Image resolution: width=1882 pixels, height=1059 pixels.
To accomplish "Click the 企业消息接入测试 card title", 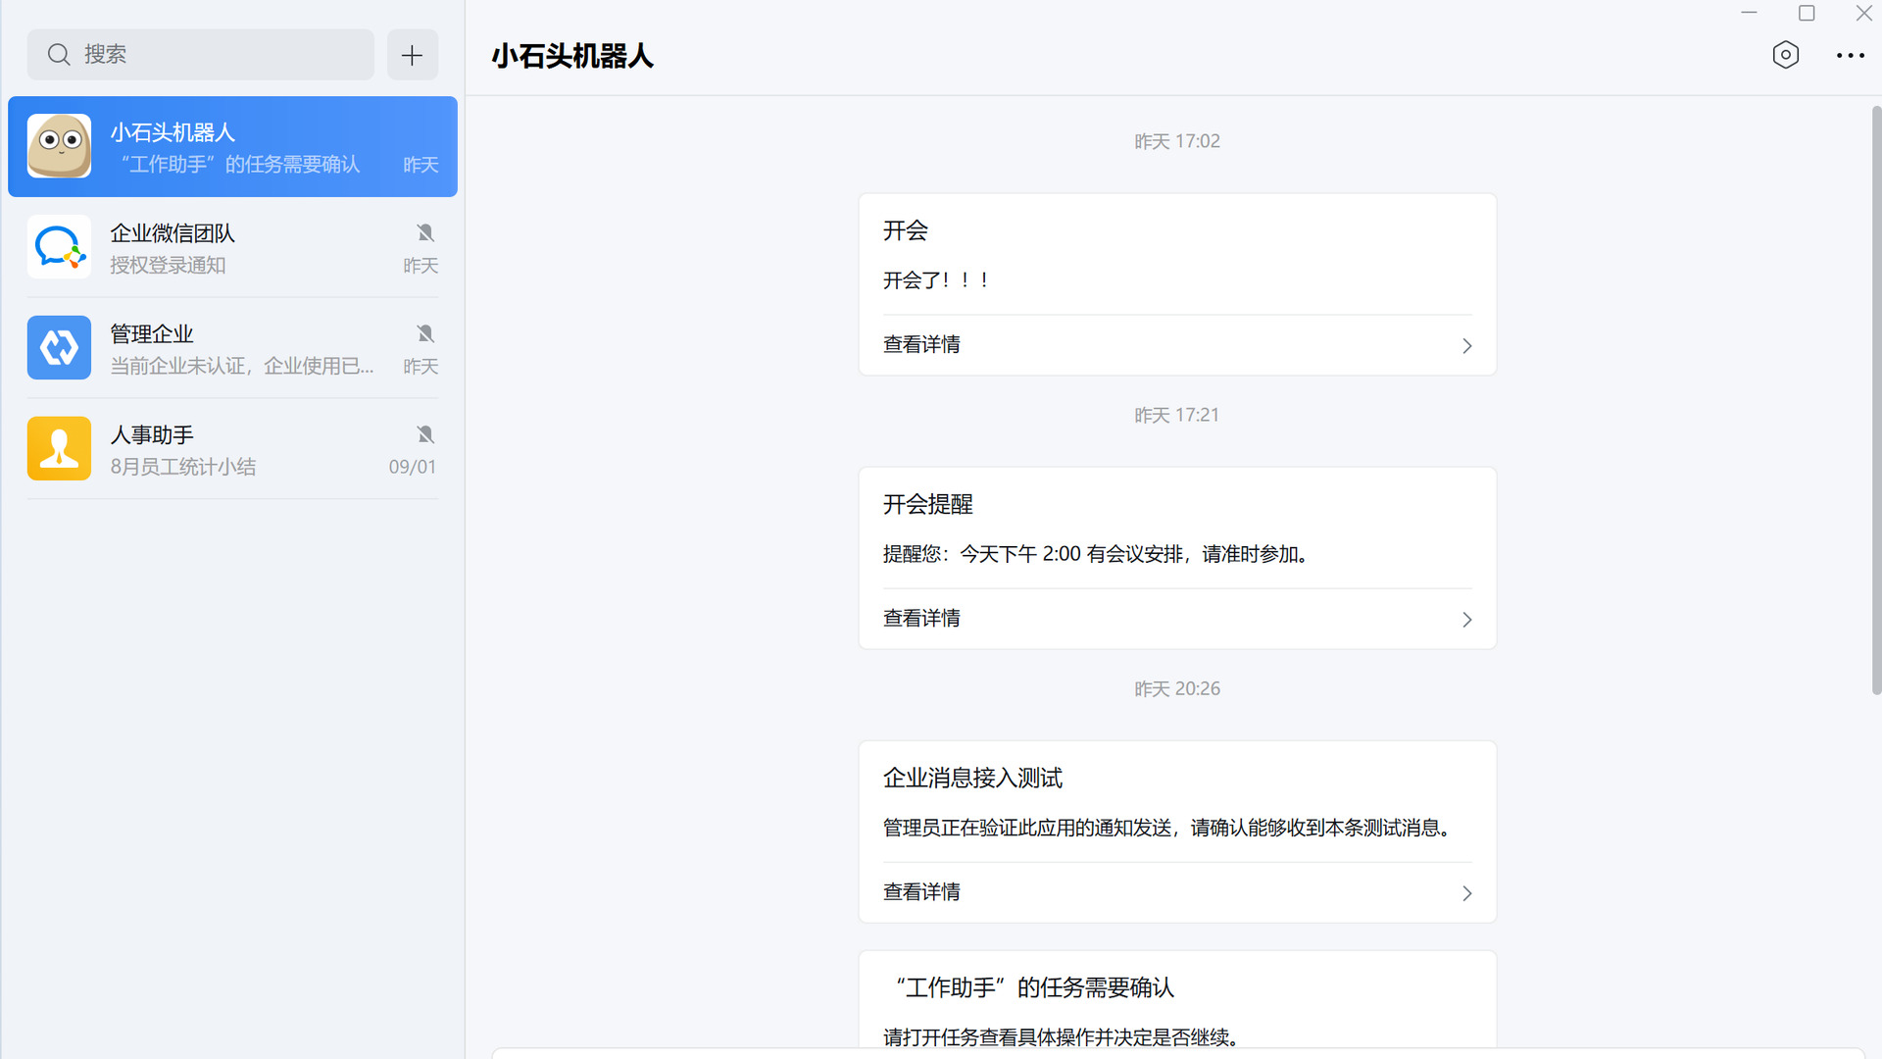I will 972,779.
